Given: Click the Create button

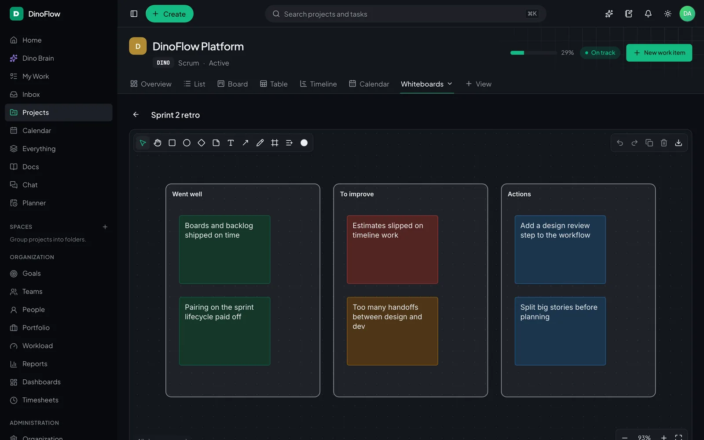Looking at the screenshot, I should (x=169, y=14).
